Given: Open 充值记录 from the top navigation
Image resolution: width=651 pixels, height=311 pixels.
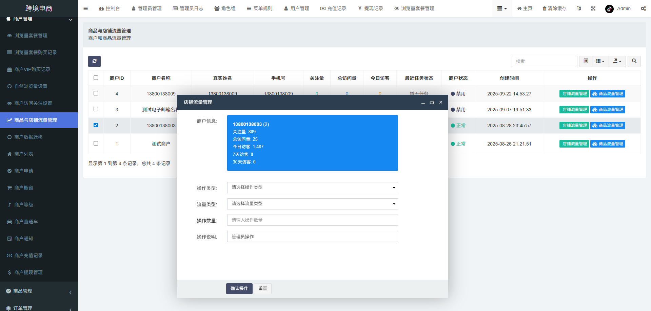Looking at the screenshot, I should (334, 8).
